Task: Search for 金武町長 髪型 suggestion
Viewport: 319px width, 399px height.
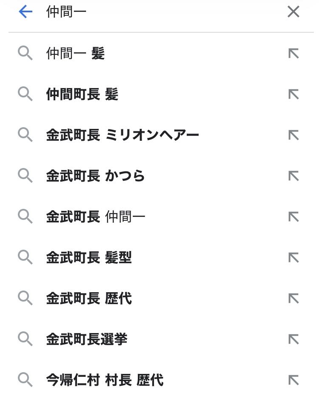Action: (89, 258)
